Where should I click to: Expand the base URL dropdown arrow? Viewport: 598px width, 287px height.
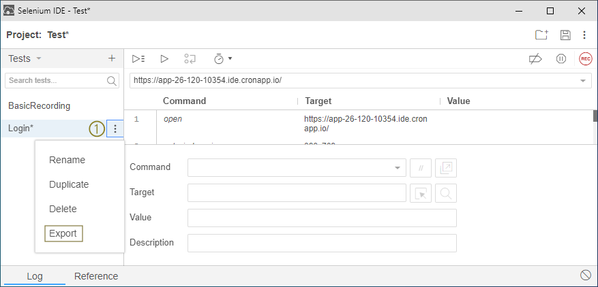point(583,81)
